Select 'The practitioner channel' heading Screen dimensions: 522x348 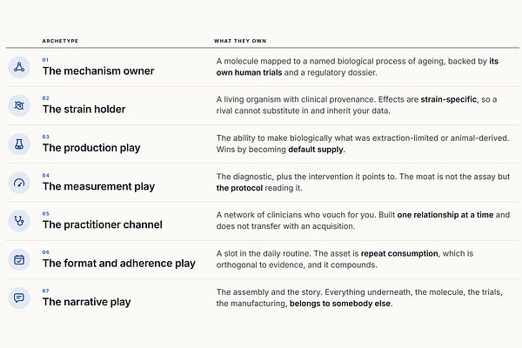point(103,224)
